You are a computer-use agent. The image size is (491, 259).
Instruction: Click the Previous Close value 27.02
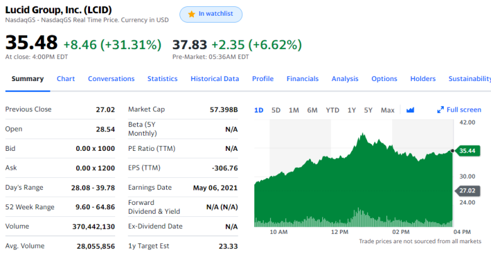click(x=105, y=109)
